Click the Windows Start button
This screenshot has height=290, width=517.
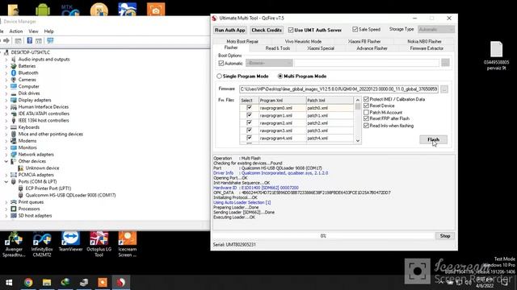[9, 283]
